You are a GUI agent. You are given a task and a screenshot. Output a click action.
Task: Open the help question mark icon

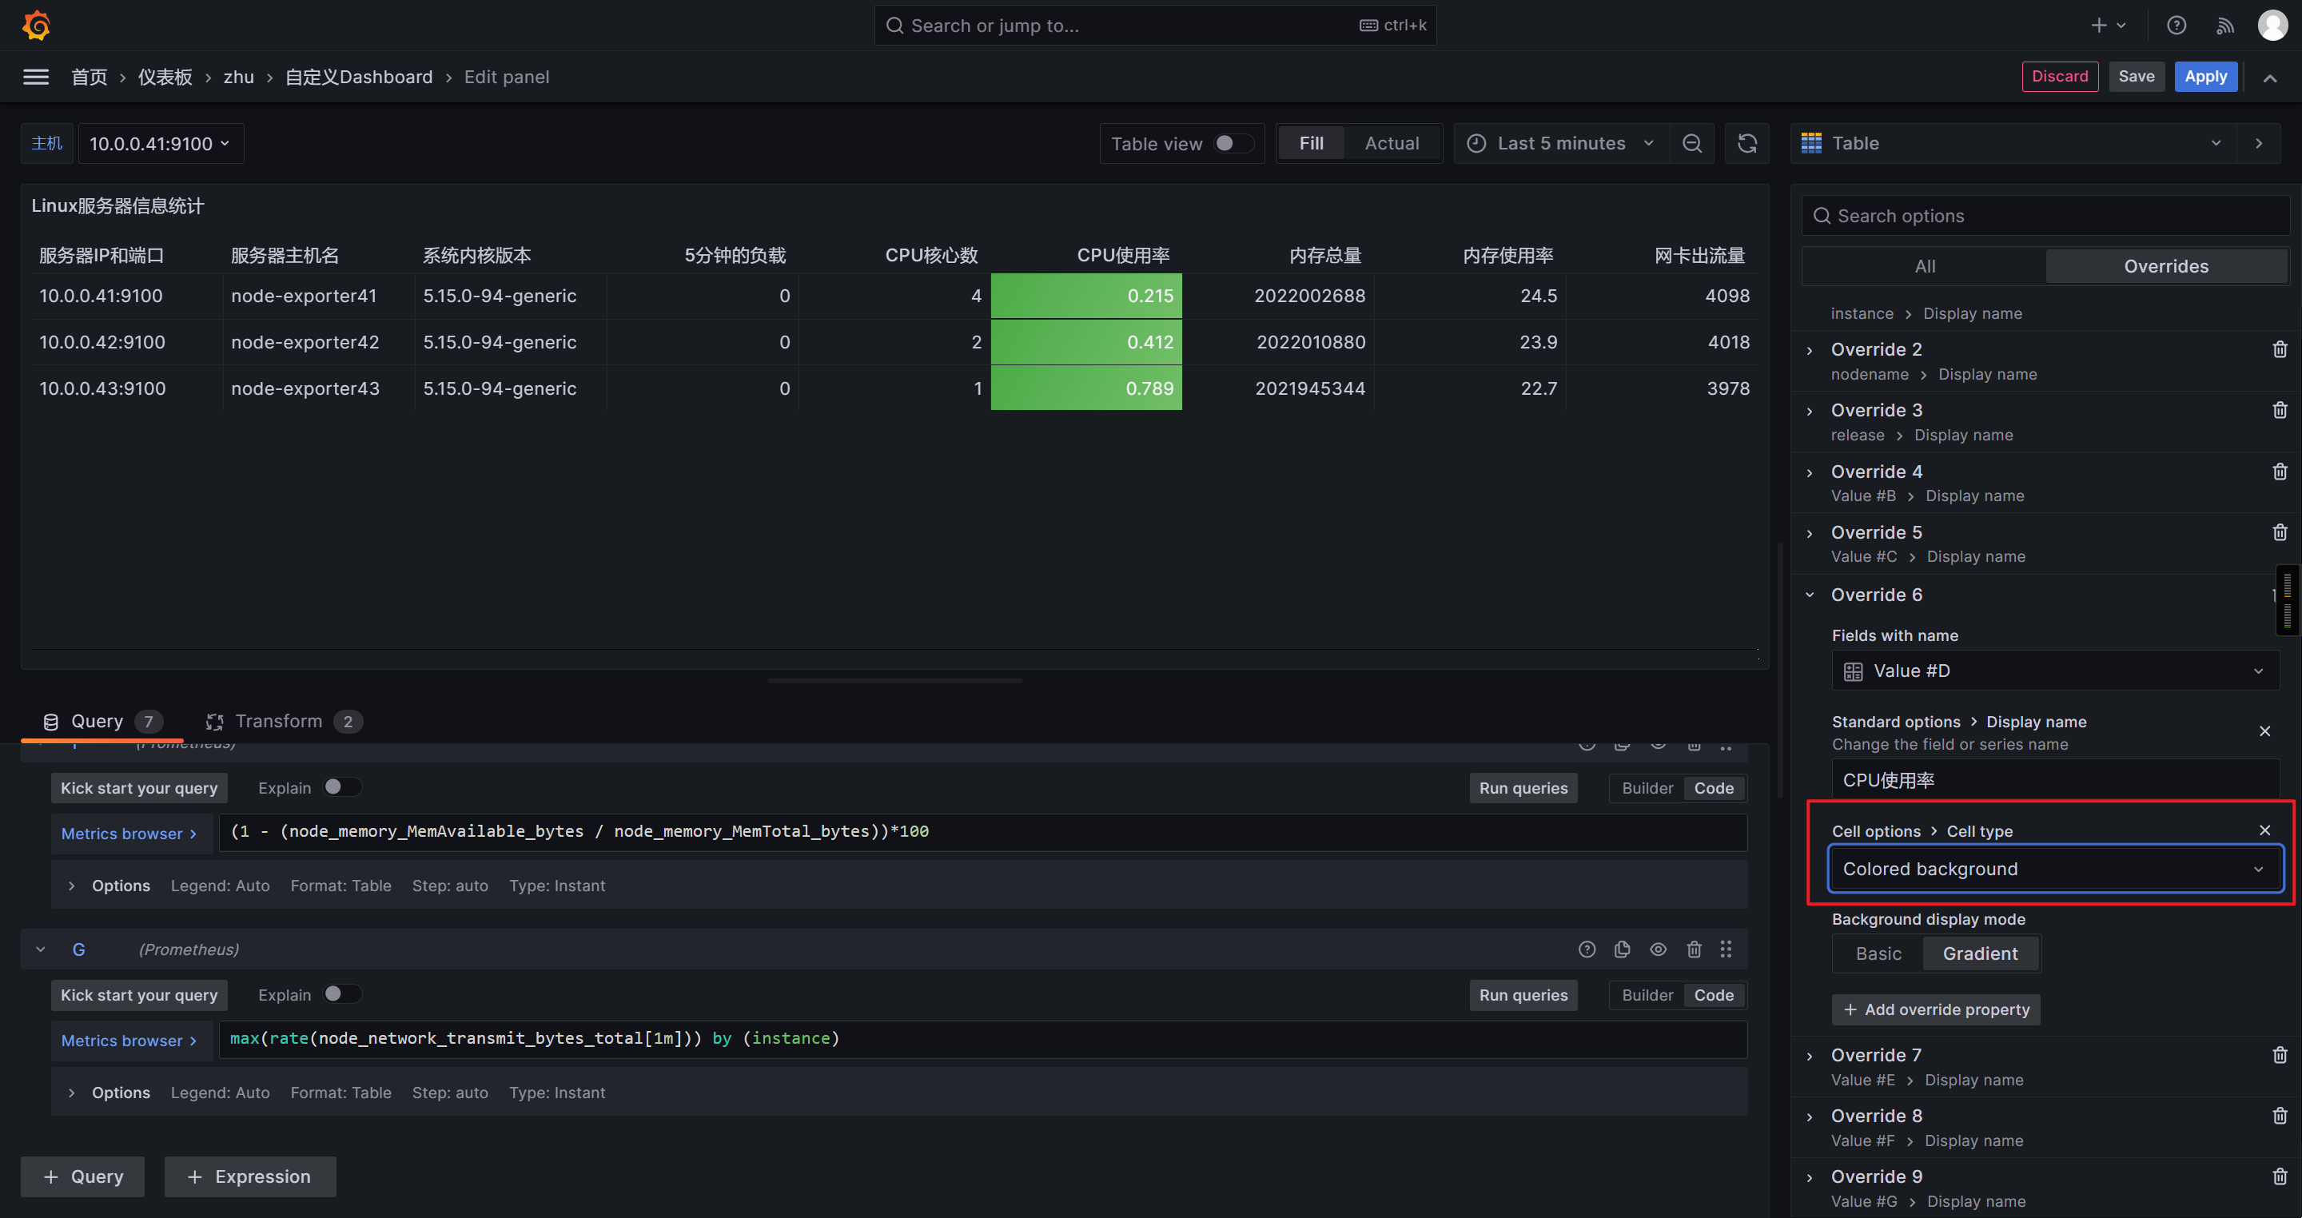click(2176, 25)
